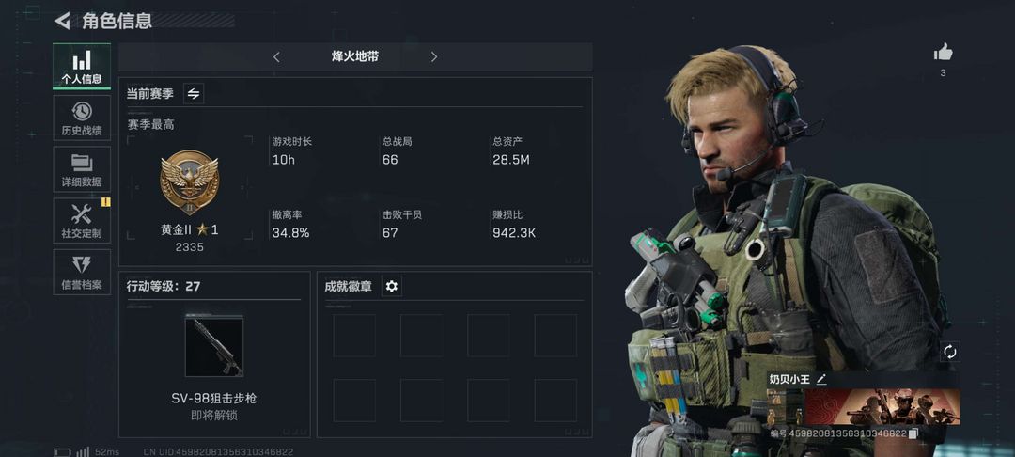Open the 历史战绩 history tab

[x=82, y=118]
